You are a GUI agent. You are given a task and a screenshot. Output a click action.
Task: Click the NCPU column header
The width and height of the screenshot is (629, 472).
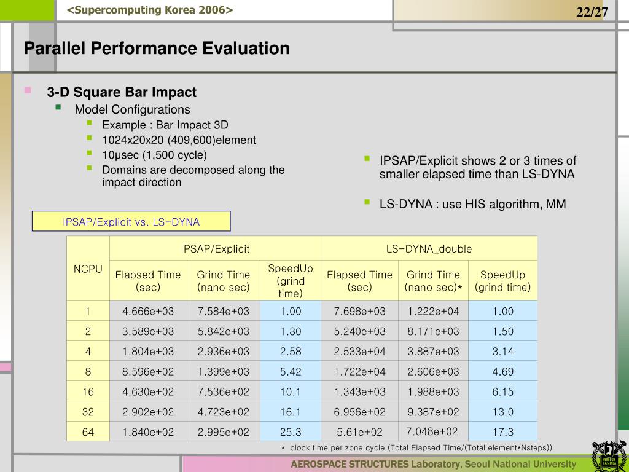coord(88,269)
